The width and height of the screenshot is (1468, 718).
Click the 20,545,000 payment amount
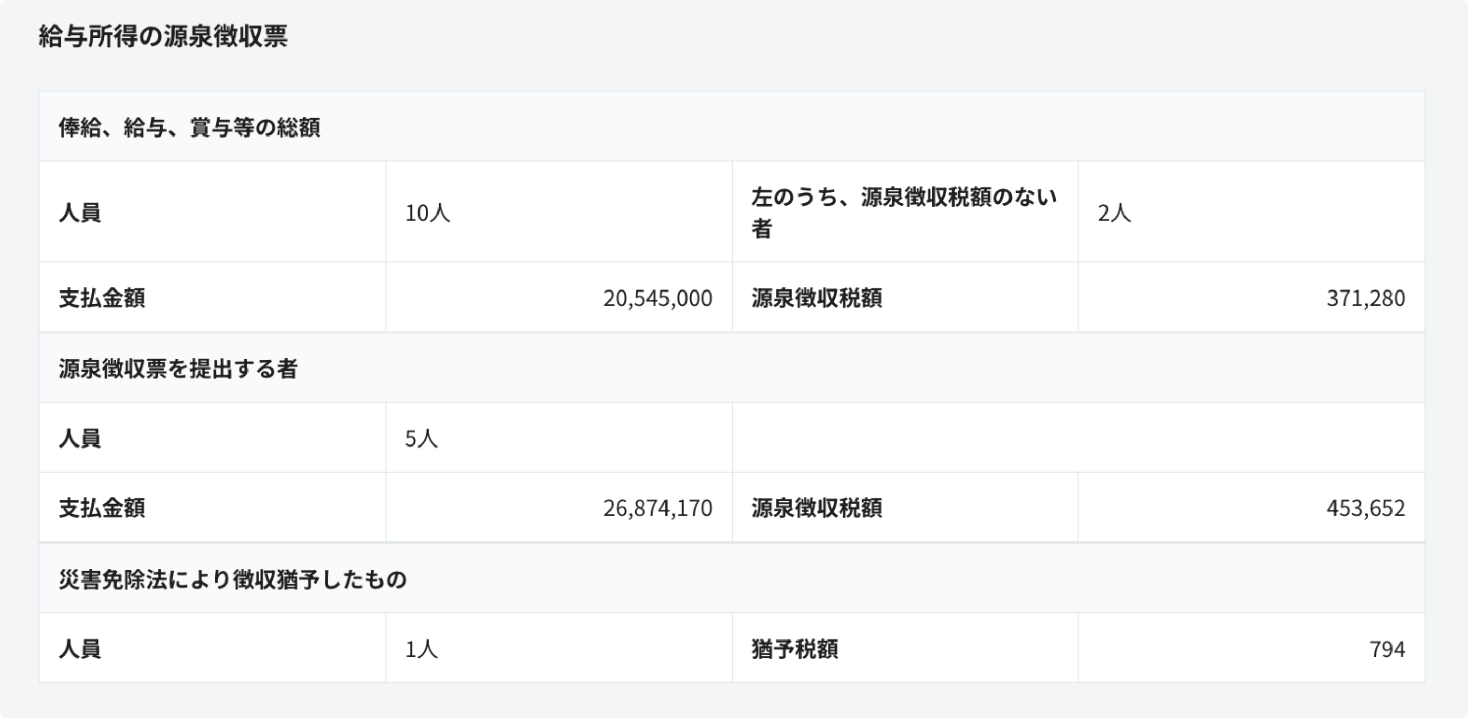[x=657, y=298]
